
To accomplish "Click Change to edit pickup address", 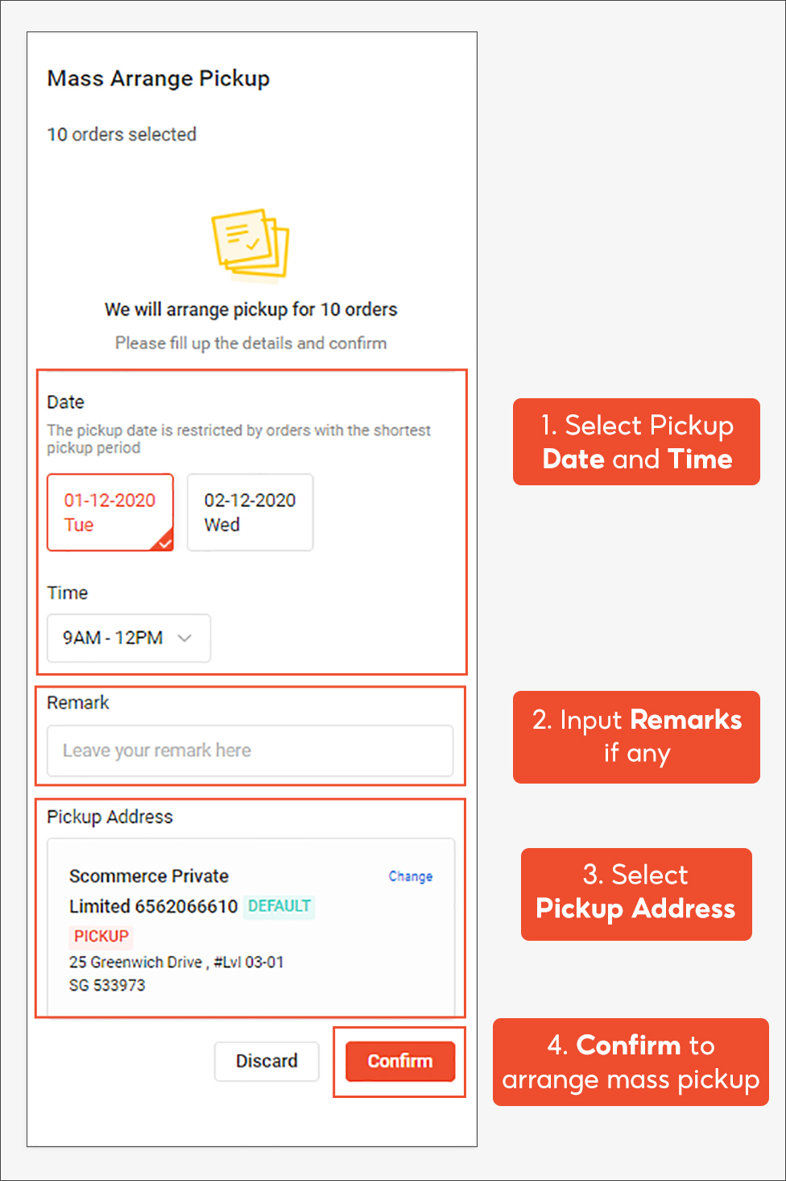I will tap(411, 876).
